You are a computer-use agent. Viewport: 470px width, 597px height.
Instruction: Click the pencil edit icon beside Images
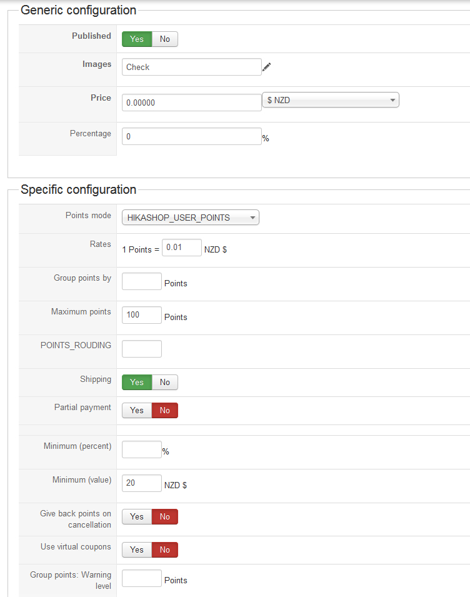pyautogui.click(x=267, y=67)
